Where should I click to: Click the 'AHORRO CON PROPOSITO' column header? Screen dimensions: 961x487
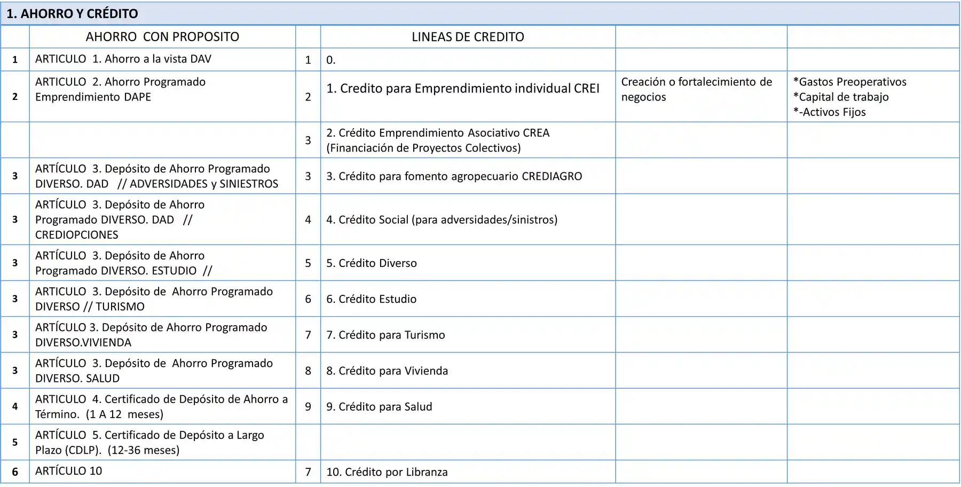(162, 37)
